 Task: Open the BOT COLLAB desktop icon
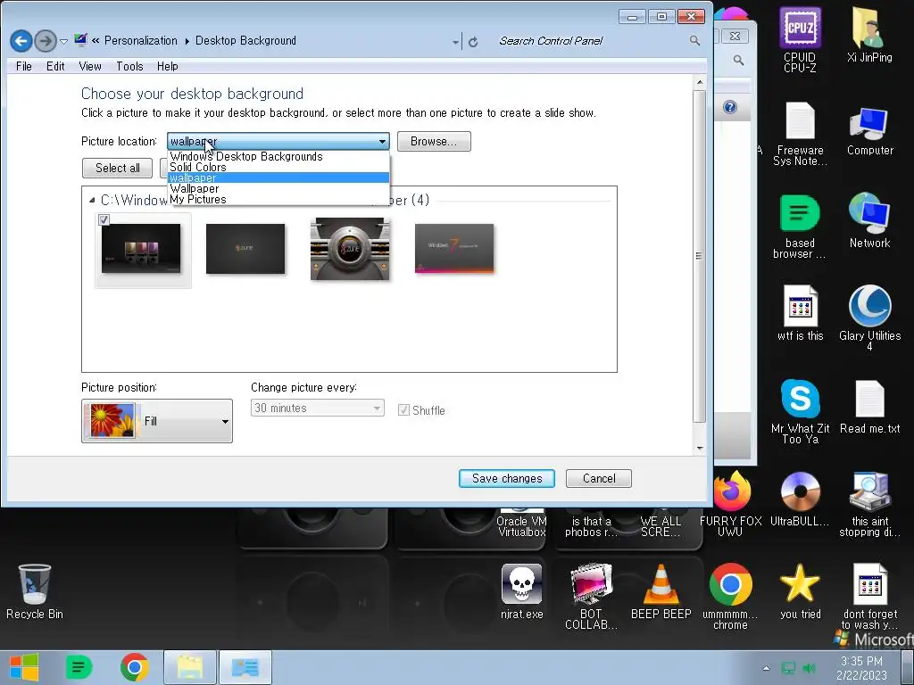[591, 597]
